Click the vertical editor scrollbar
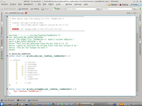This screenshot has height=106, width=142. (137, 25)
